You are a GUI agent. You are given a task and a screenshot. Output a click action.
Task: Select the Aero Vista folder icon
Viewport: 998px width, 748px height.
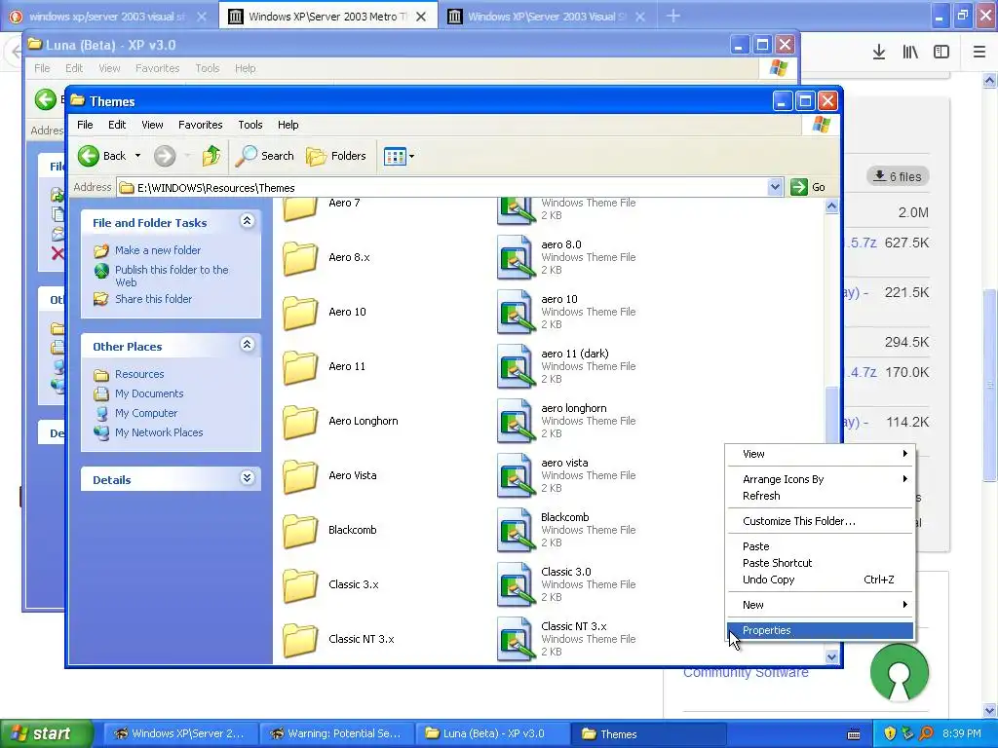click(x=300, y=476)
